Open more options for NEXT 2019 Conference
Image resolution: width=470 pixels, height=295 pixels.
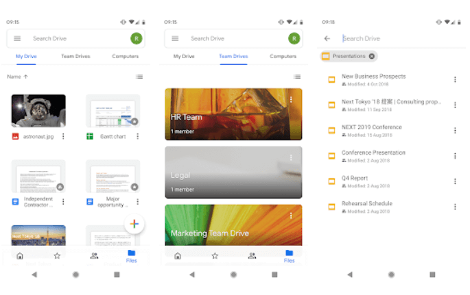tap(455, 130)
